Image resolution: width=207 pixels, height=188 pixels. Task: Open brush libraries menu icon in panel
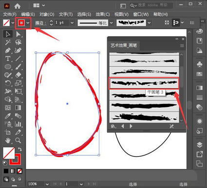113,126
